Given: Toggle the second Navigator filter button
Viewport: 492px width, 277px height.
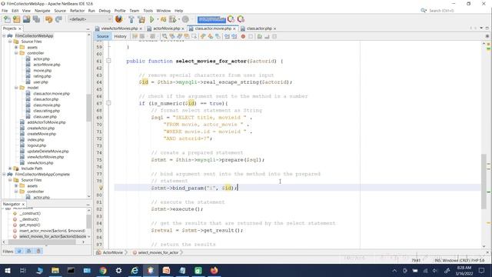Looking at the screenshot, I should 29,251.
